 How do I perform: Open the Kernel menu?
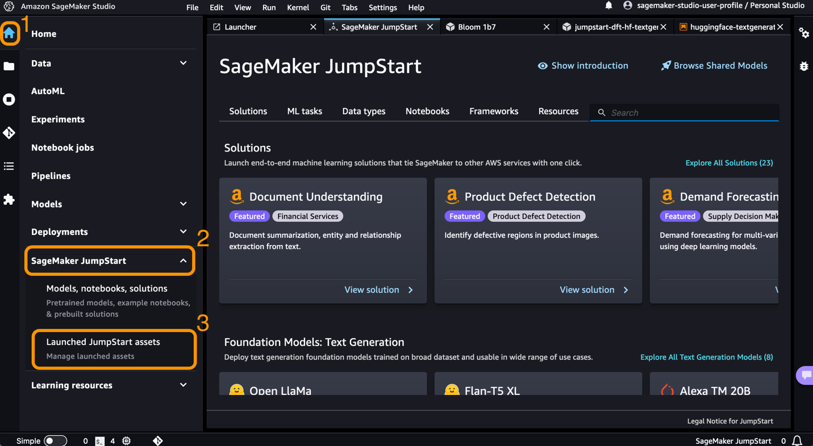(298, 7)
